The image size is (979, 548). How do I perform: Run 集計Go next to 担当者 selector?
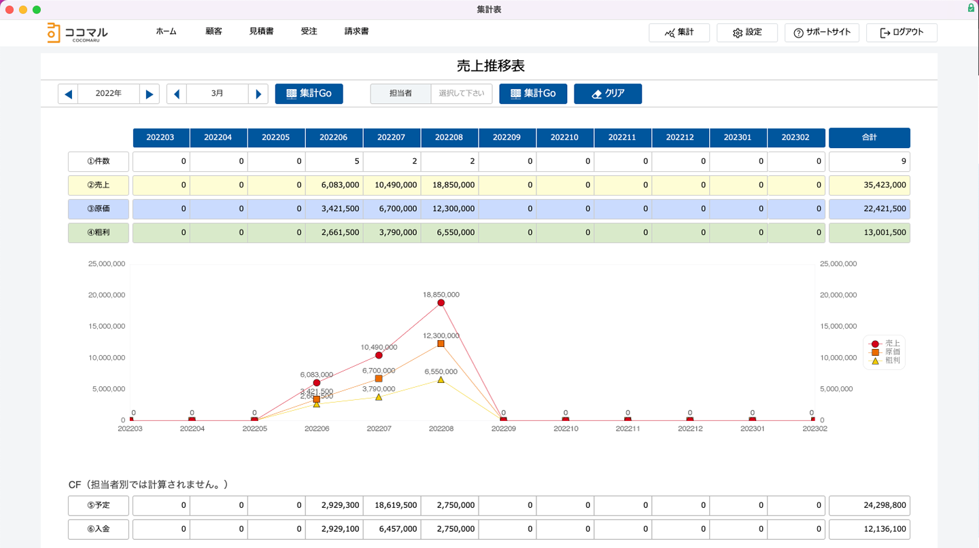[x=533, y=94]
